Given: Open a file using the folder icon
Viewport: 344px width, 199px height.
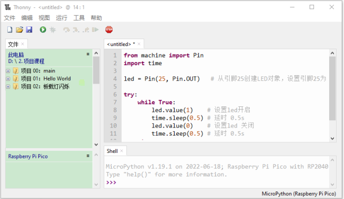Looking at the screenshot, I should pos(20,30).
